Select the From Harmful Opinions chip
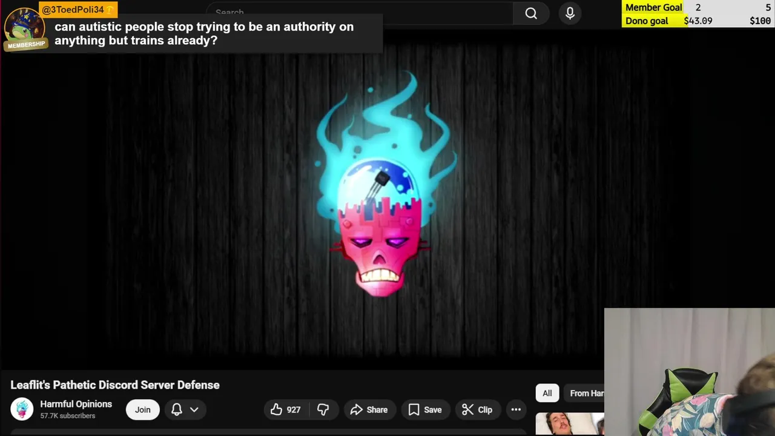Image resolution: width=775 pixels, height=436 pixels. pos(584,394)
